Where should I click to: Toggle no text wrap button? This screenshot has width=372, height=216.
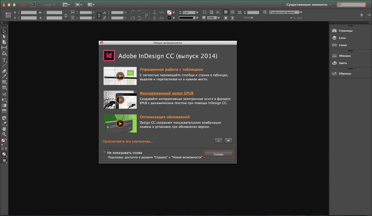225,12
